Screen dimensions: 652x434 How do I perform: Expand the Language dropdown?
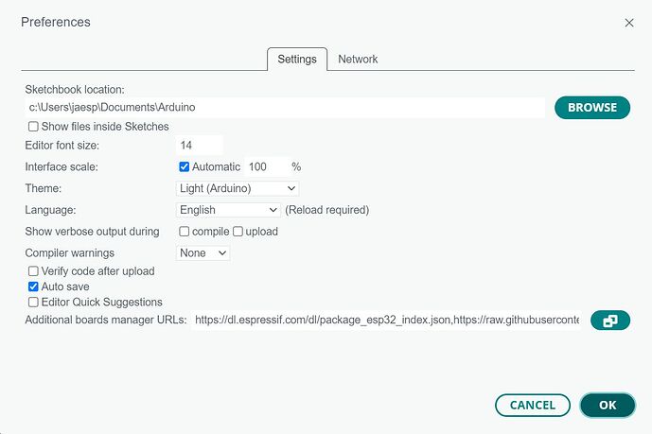click(229, 210)
